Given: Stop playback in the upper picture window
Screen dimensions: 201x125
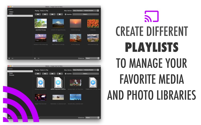Looking at the screenshot, I should tap(60, 14).
